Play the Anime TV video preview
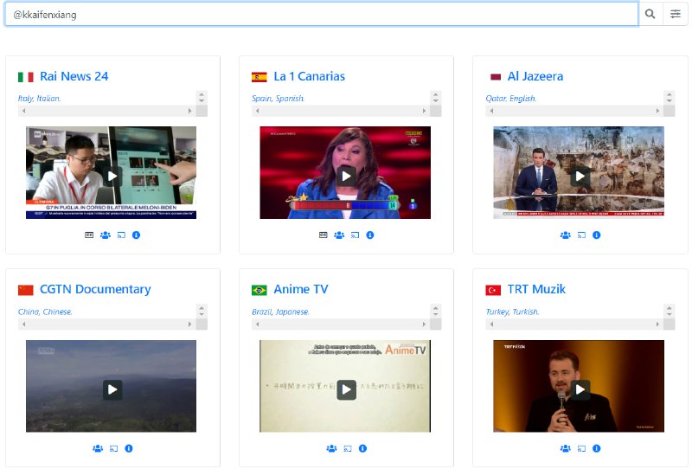 click(346, 389)
